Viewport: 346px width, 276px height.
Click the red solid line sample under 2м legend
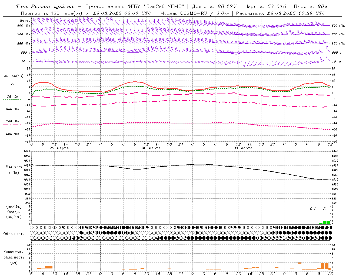coord(12,87)
